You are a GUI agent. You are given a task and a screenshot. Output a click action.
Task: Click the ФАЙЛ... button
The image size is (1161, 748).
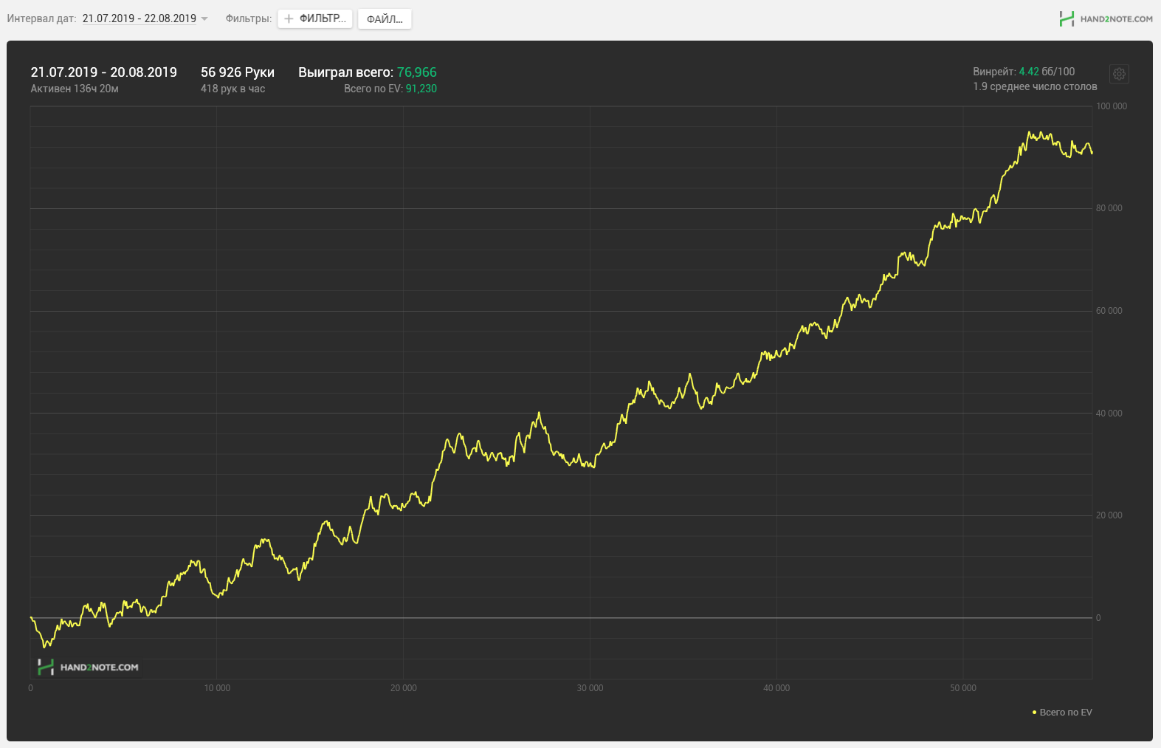pyautogui.click(x=385, y=19)
